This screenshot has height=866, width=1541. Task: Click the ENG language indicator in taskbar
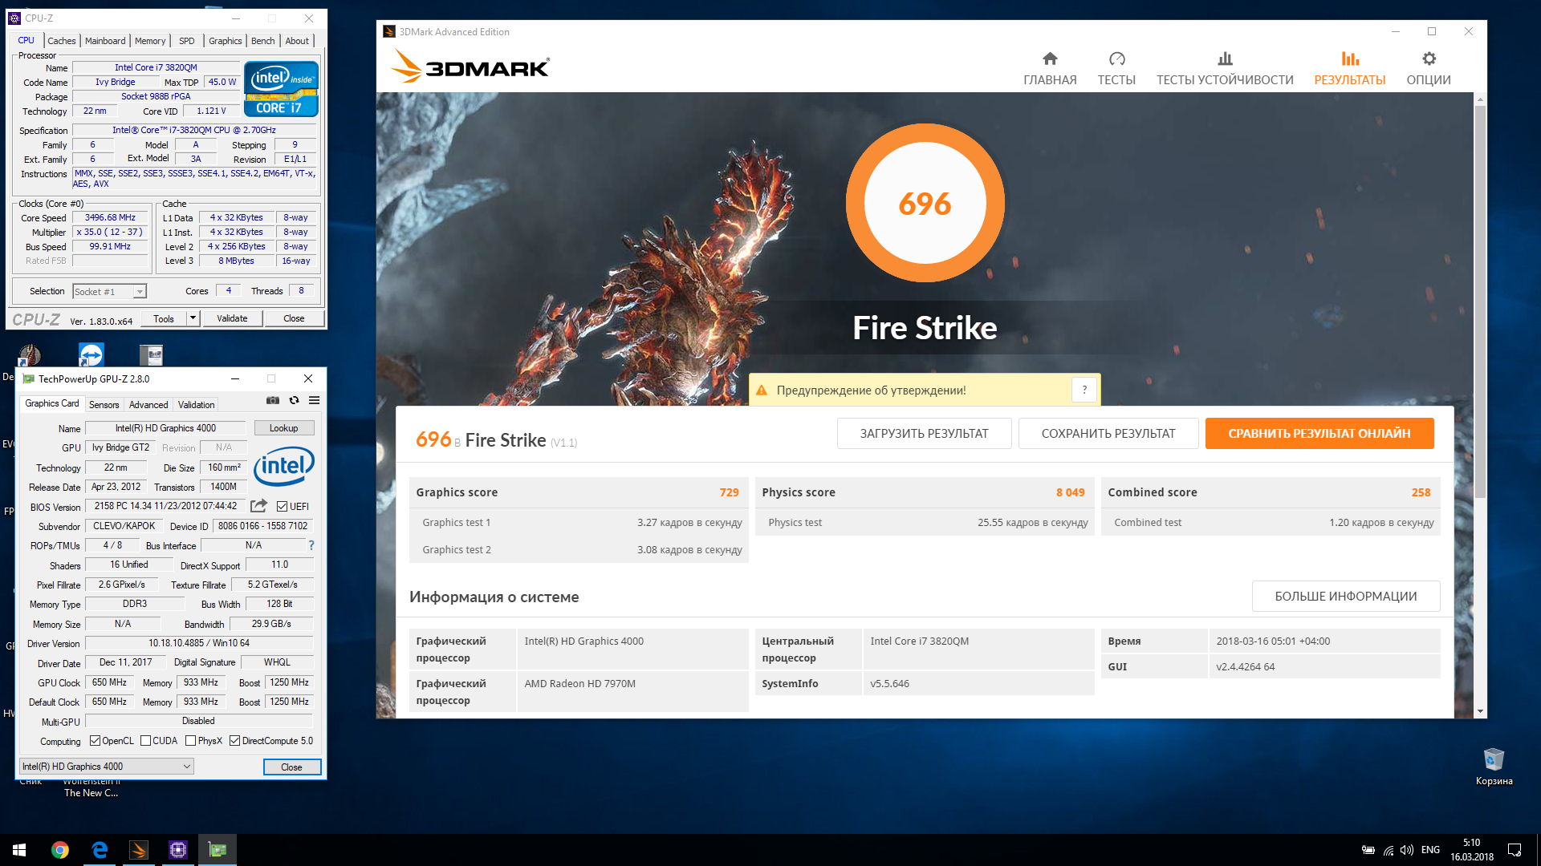pos(1430,850)
